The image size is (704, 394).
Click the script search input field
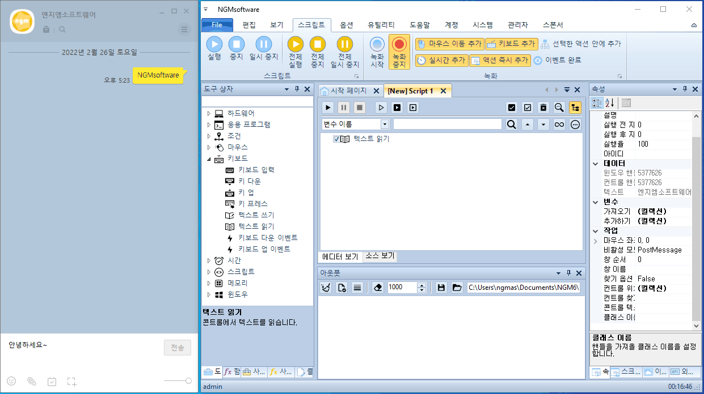pos(448,125)
